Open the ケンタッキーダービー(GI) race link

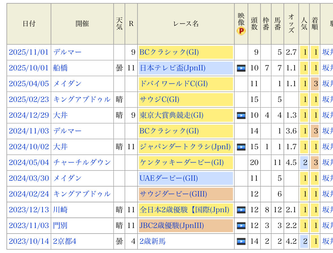(181, 163)
